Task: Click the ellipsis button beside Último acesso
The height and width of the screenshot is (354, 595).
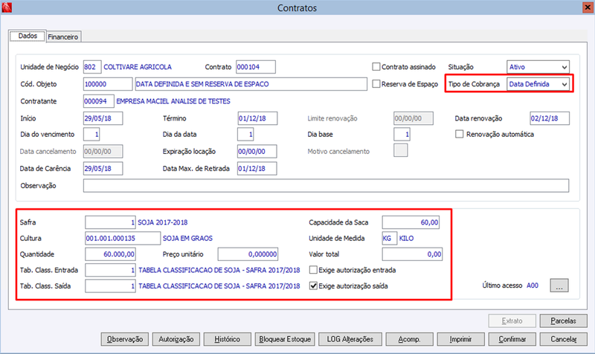Action: (x=559, y=286)
